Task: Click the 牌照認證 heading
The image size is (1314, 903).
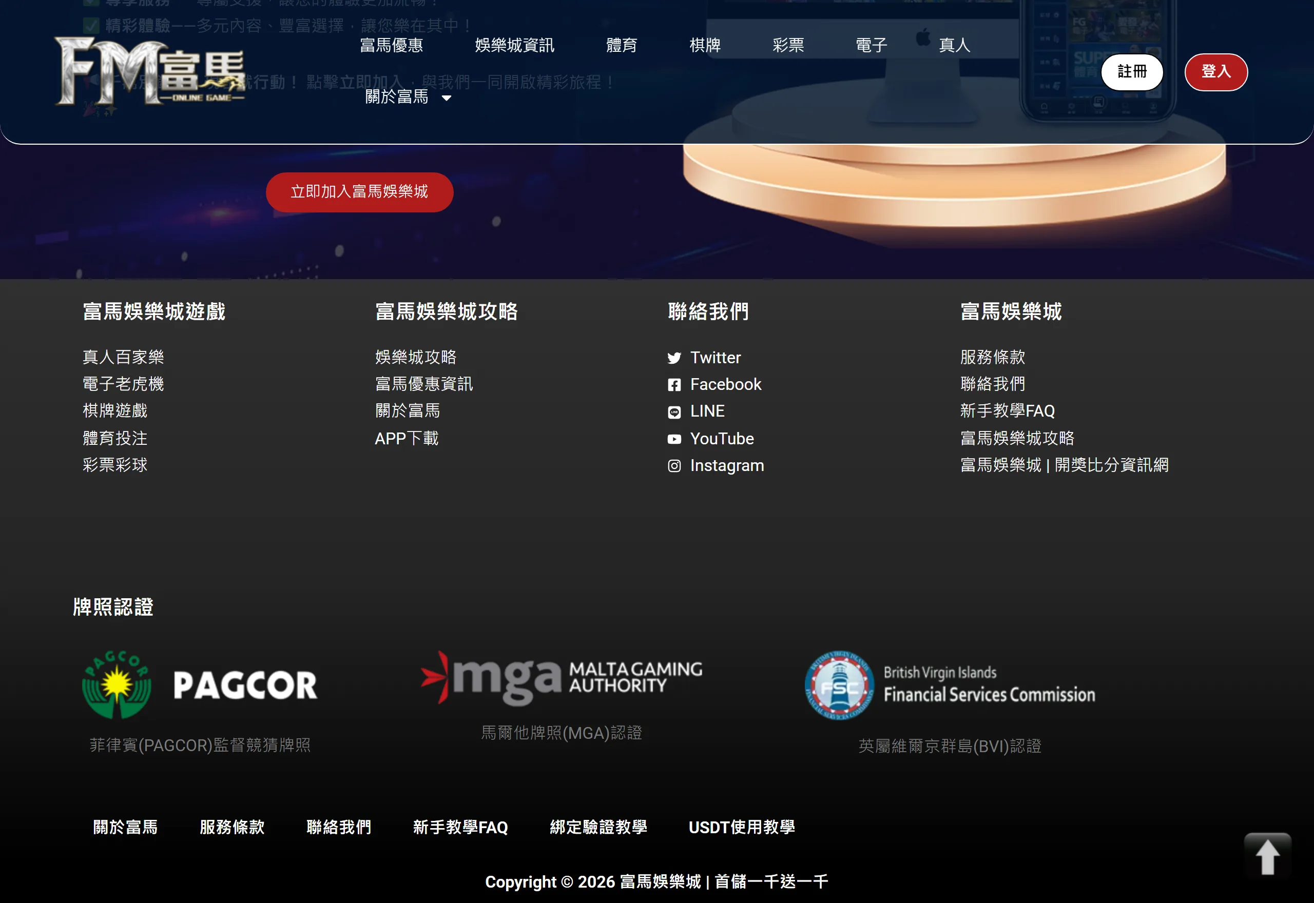Action: (113, 607)
